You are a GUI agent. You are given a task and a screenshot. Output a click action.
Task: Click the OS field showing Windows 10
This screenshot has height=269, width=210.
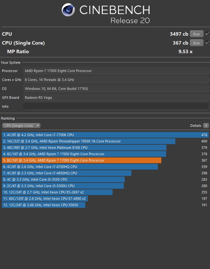116,89
